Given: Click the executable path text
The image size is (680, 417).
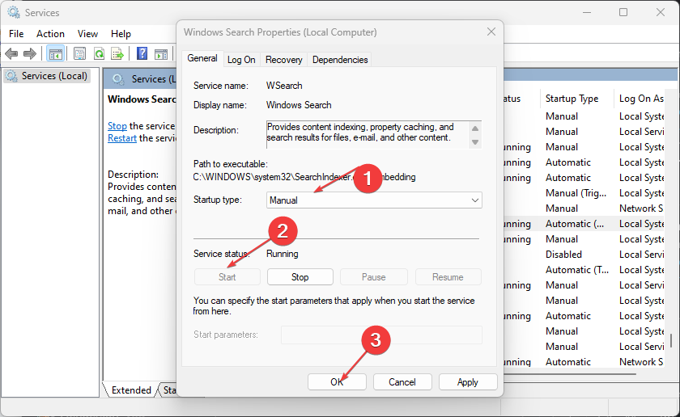Looking at the screenshot, I should pyautogui.click(x=304, y=177).
